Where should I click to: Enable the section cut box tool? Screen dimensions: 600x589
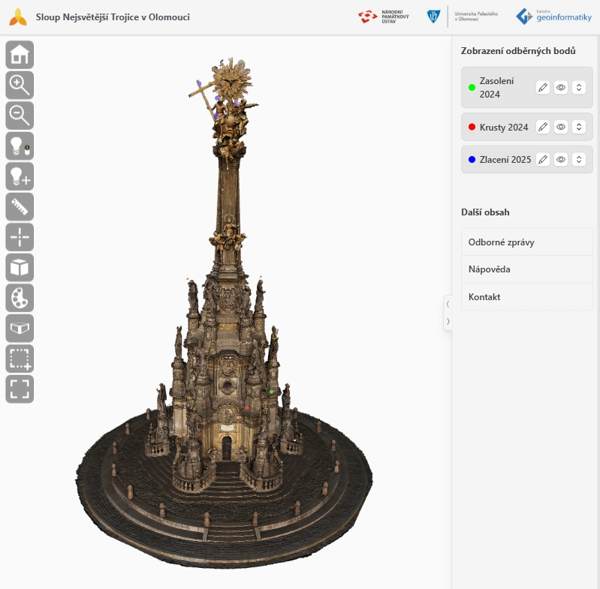(x=20, y=329)
